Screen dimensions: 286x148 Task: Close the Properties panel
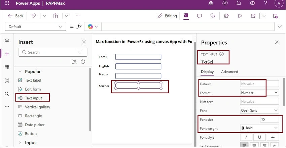[x=277, y=42]
